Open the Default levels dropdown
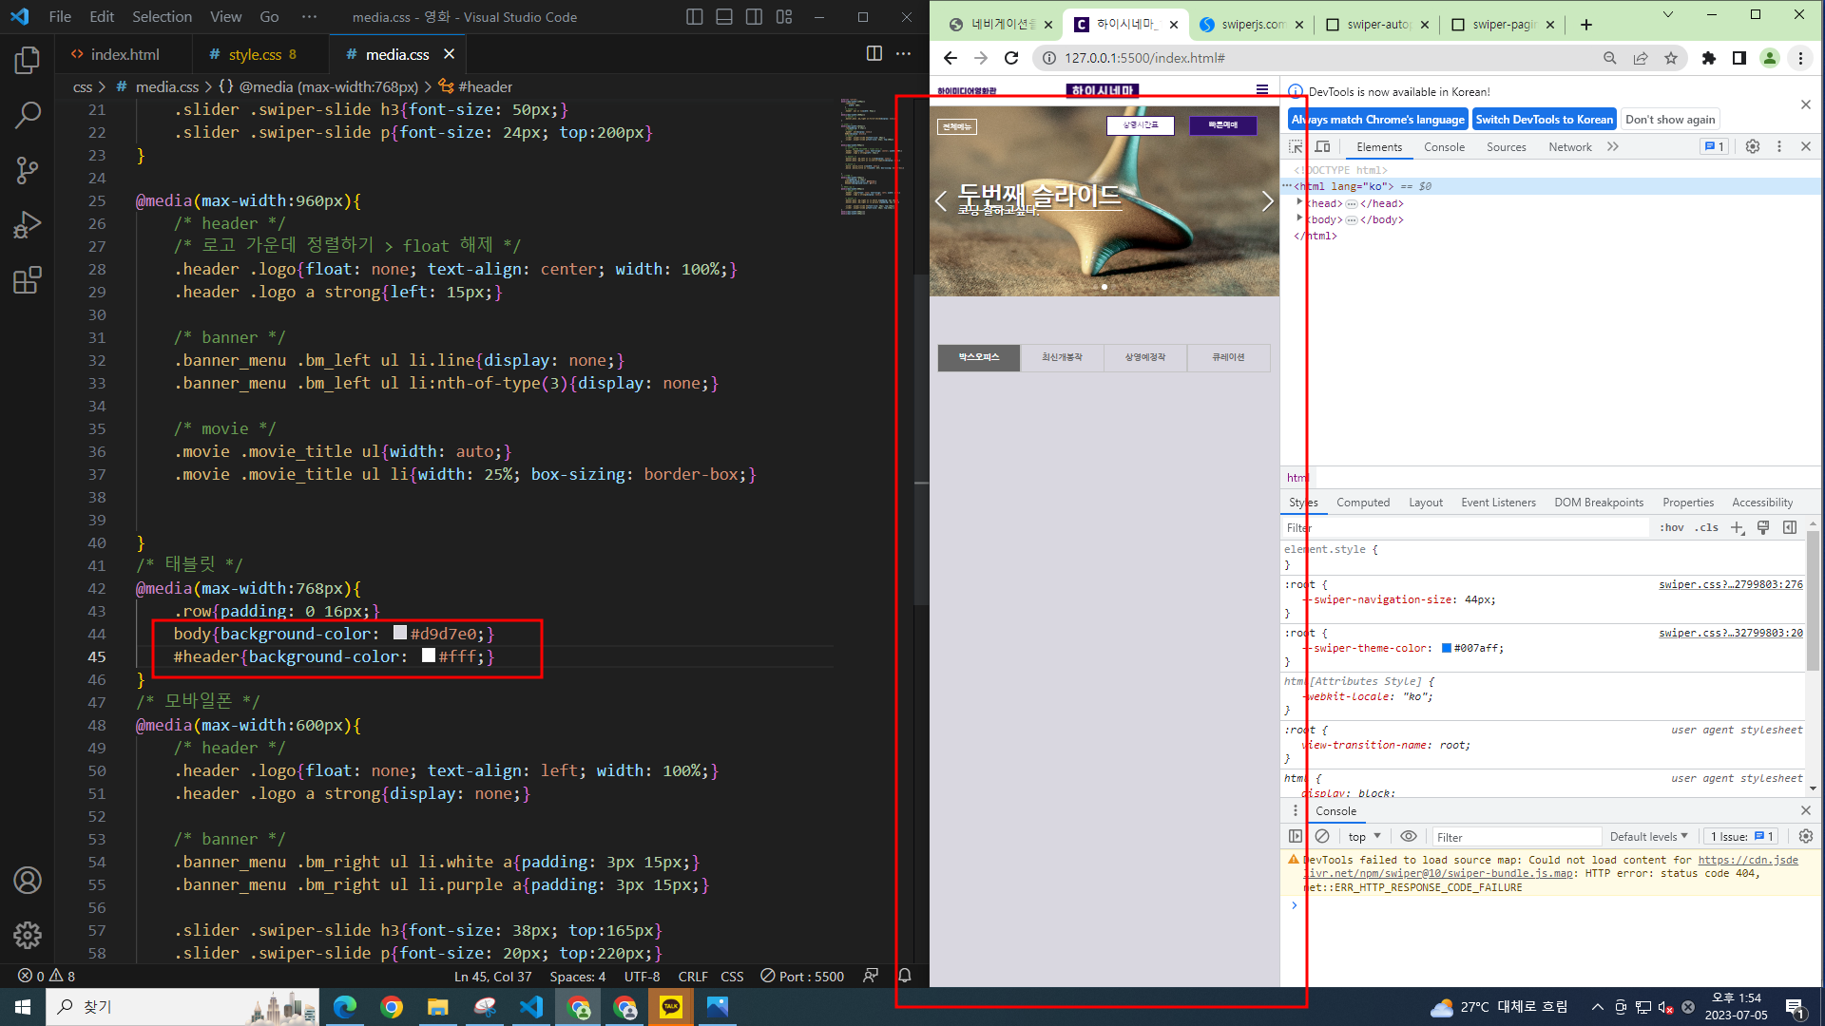 pos(1648,837)
